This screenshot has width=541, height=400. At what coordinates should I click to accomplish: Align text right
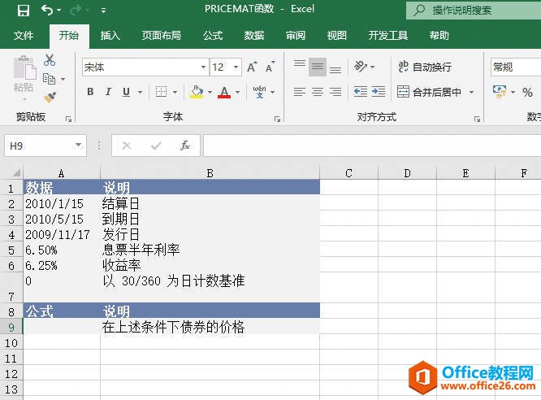click(335, 92)
